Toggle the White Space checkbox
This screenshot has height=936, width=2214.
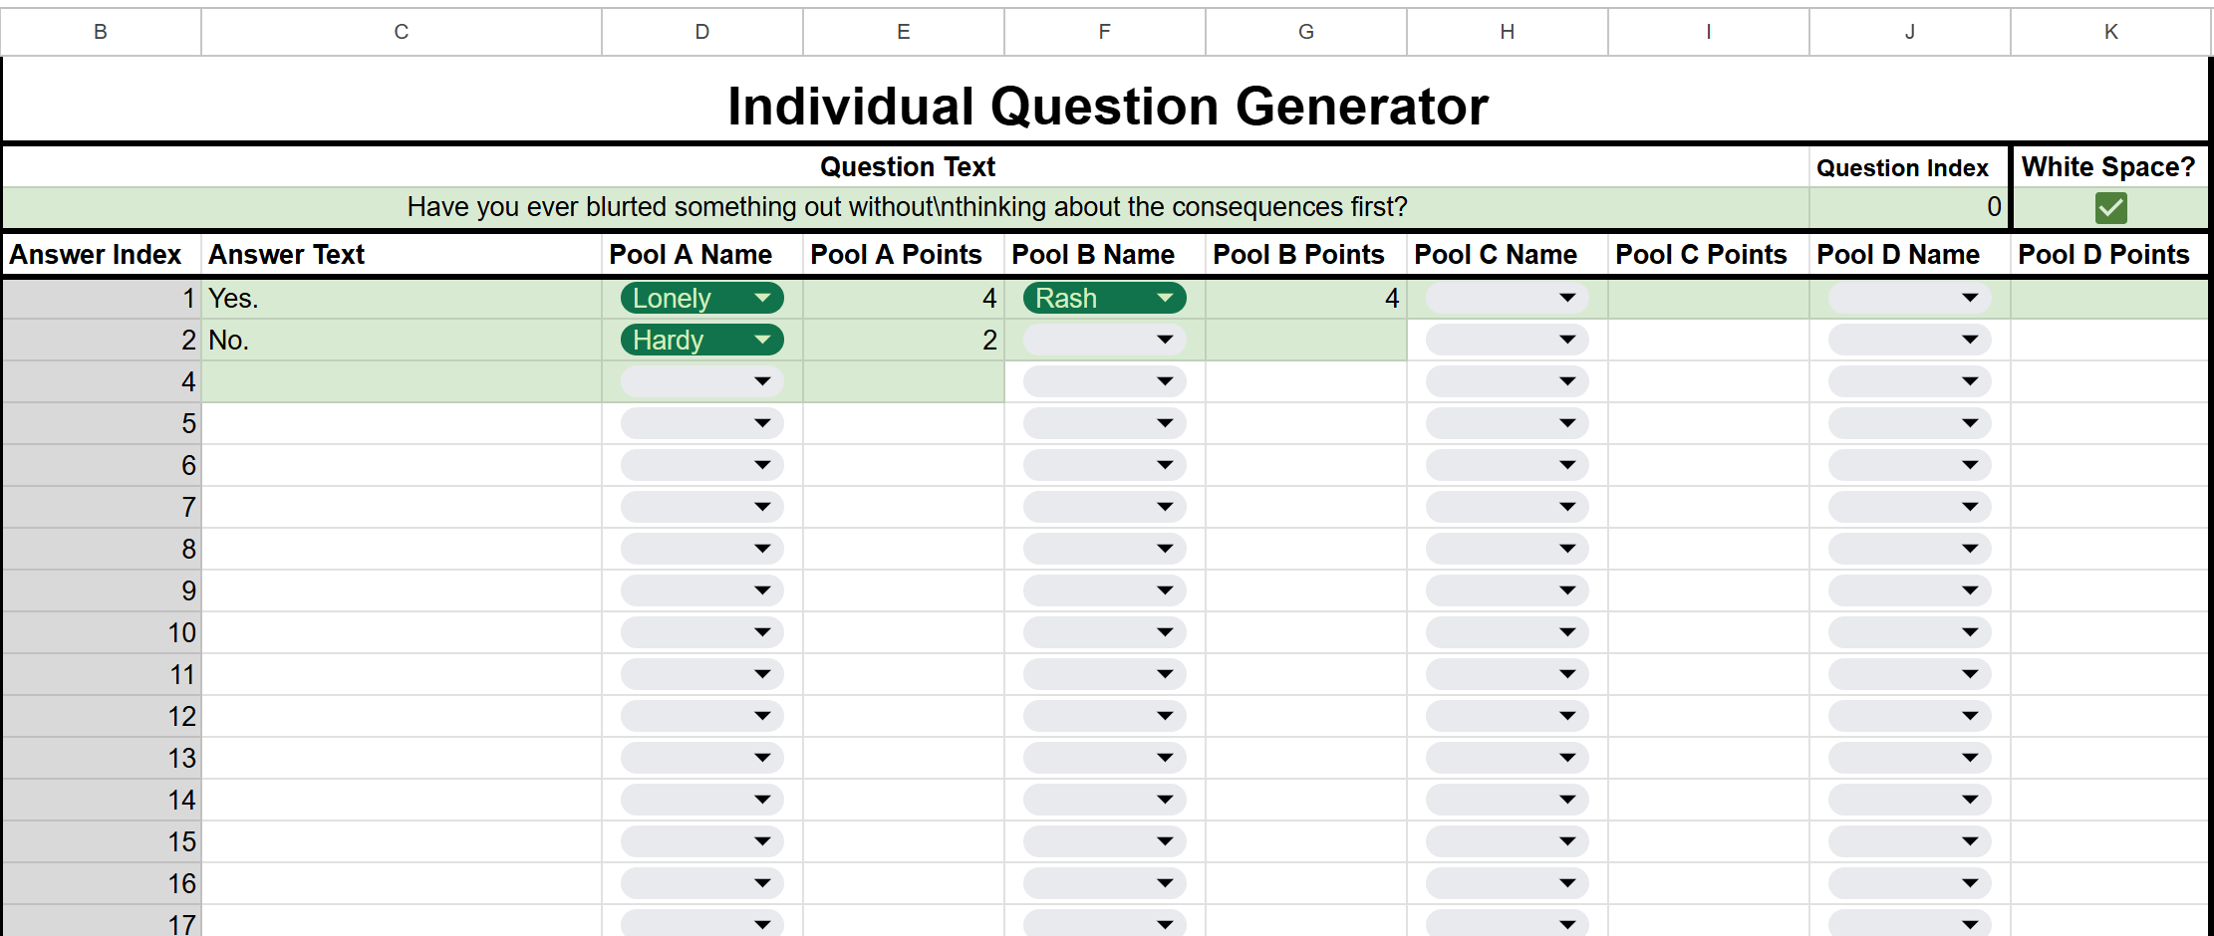(x=2110, y=208)
